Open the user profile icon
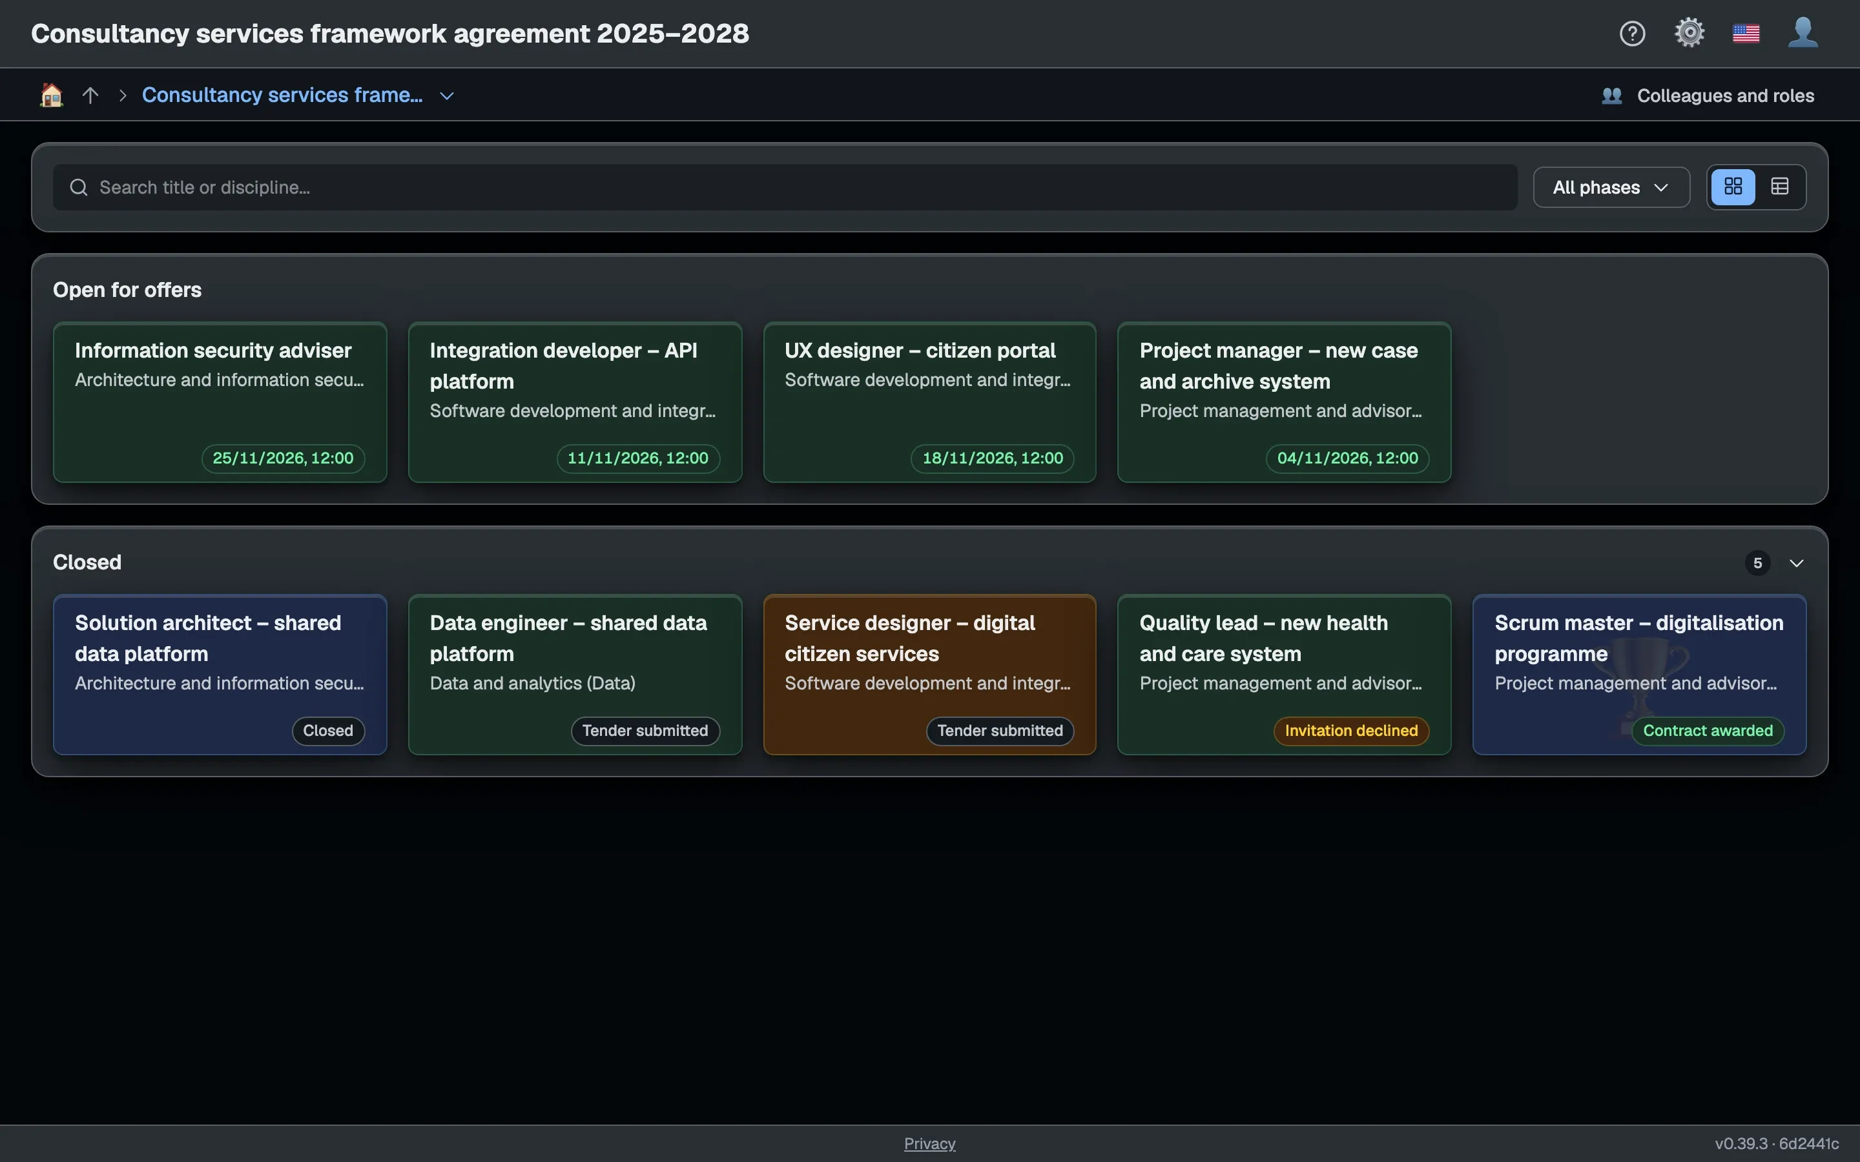 [1803, 33]
